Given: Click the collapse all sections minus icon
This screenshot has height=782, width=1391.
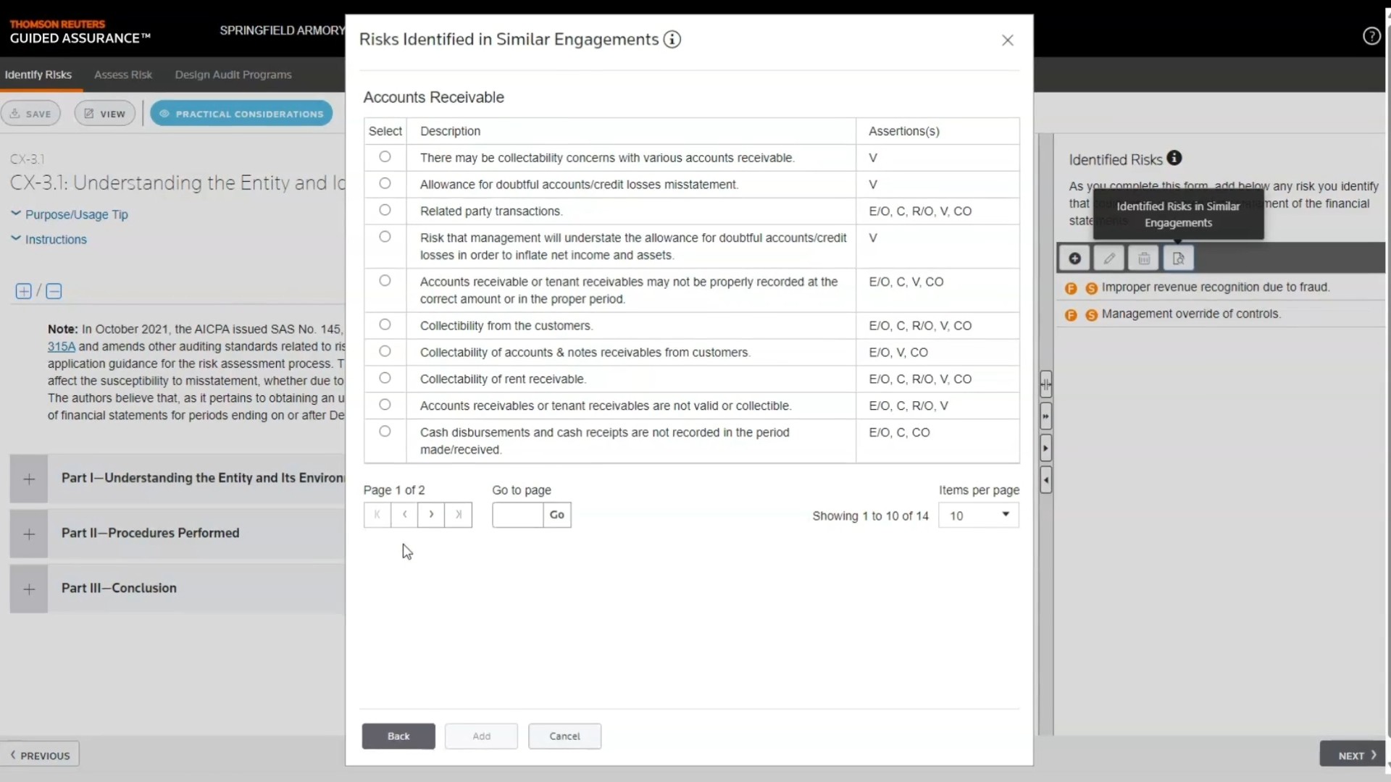Looking at the screenshot, I should pyautogui.click(x=54, y=291).
